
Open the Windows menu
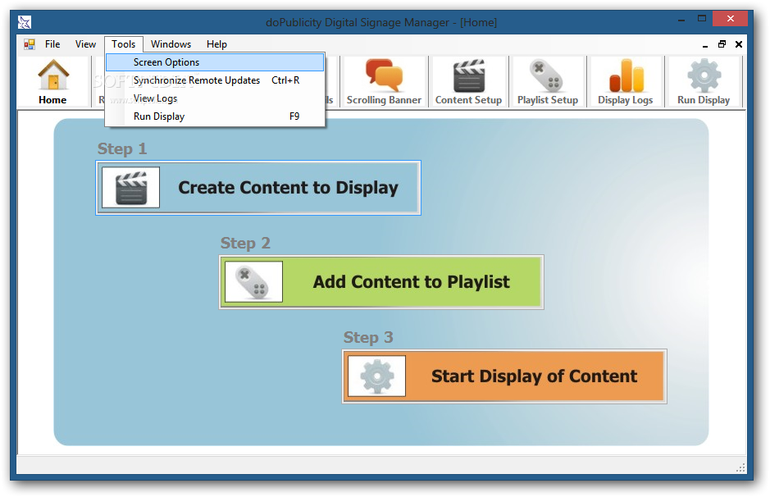click(x=171, y=44)
